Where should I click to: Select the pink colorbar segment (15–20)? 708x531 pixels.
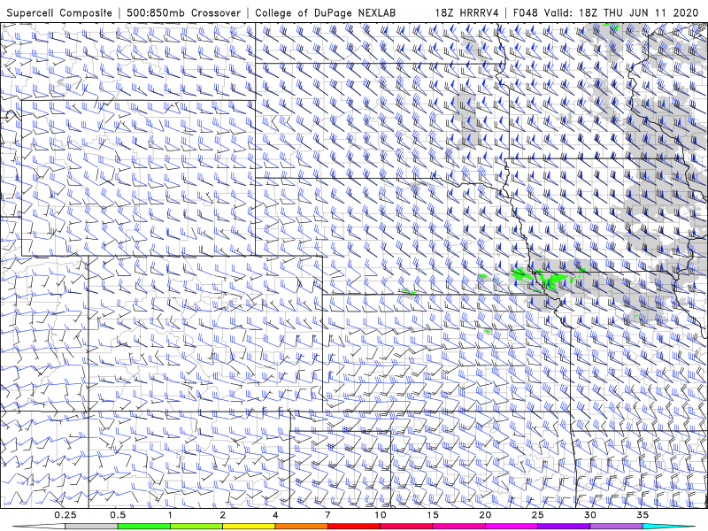[x=458, y=527]
